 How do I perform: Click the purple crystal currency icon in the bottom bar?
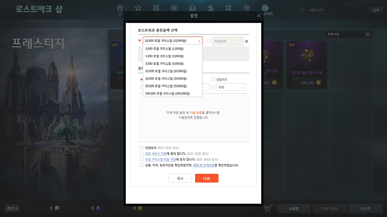tap(98, 208)
